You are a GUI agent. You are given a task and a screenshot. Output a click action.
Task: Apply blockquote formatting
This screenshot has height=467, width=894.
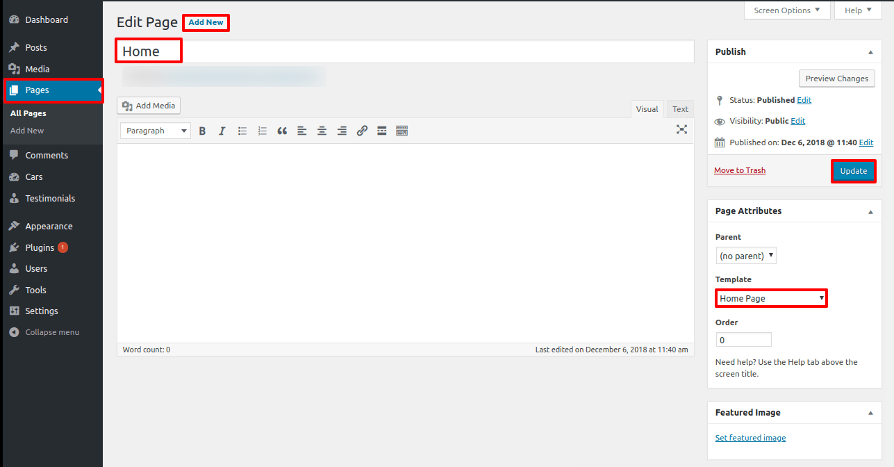coord(282,131)
